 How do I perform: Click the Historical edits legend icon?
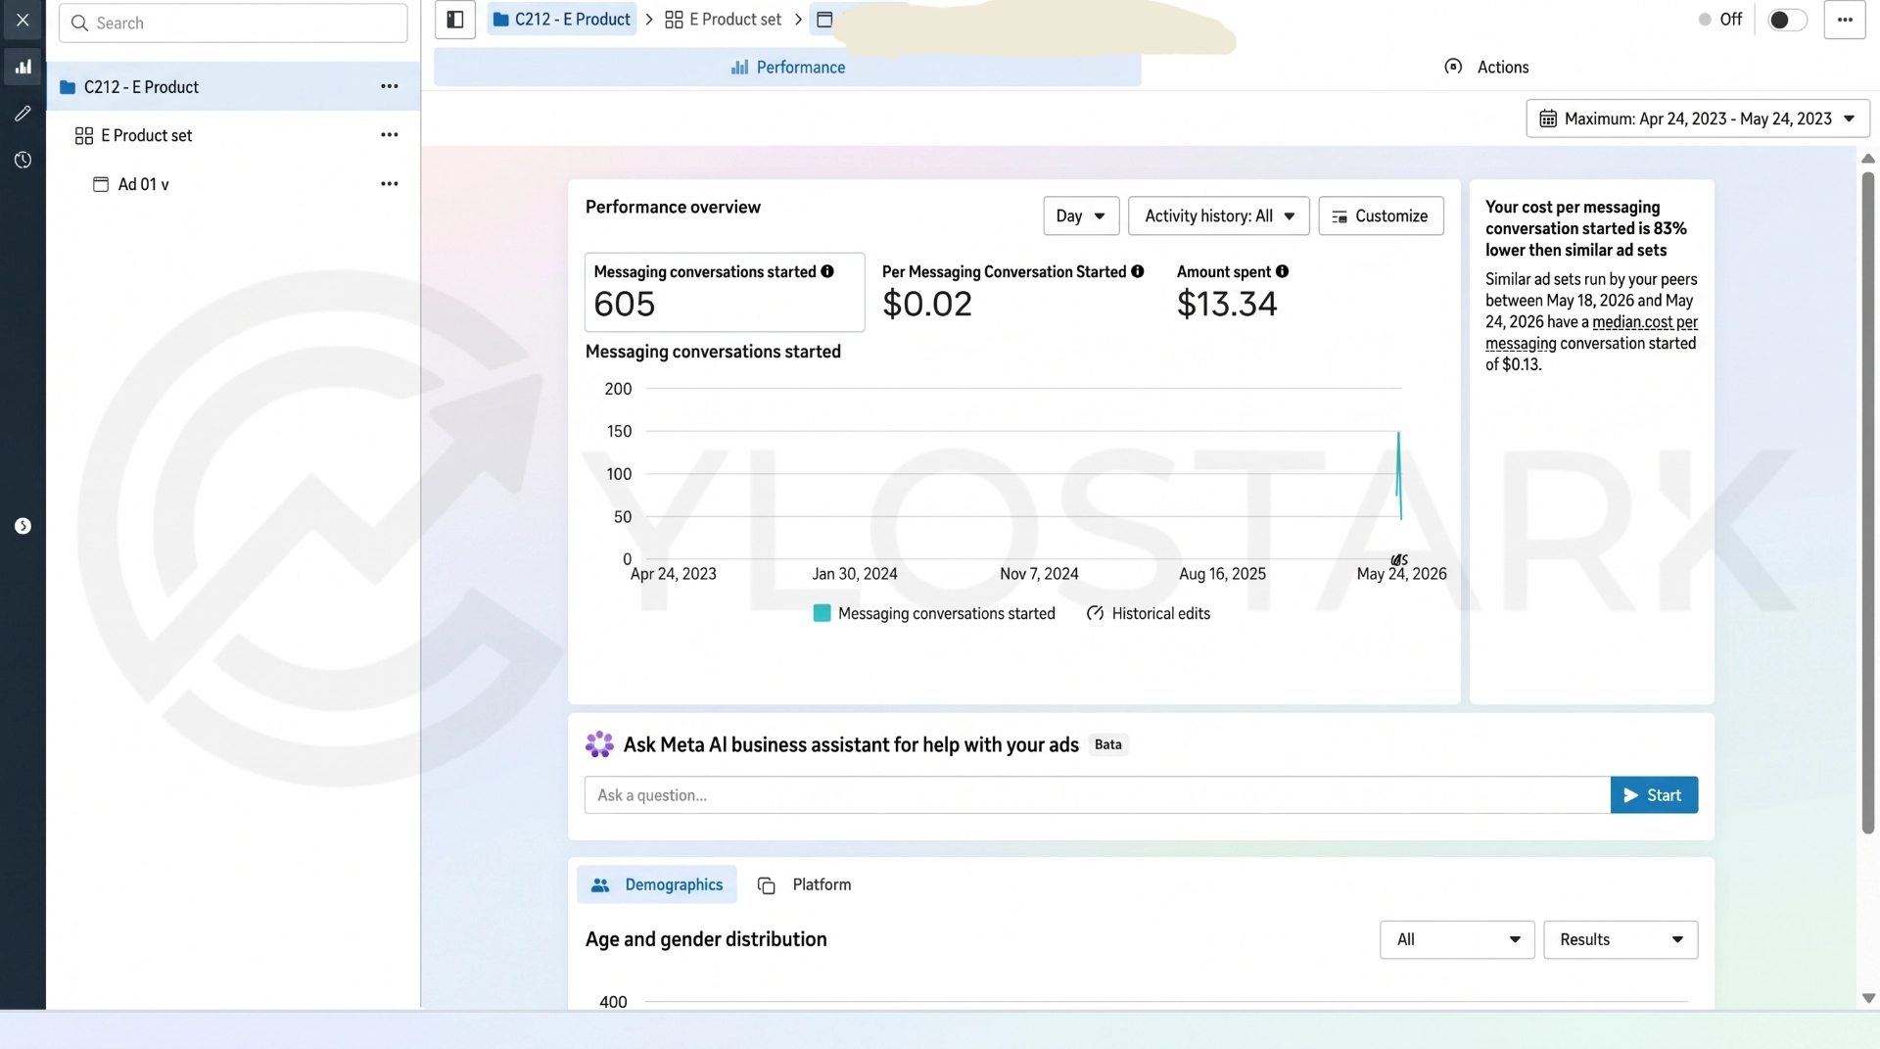pos(1096,613)
